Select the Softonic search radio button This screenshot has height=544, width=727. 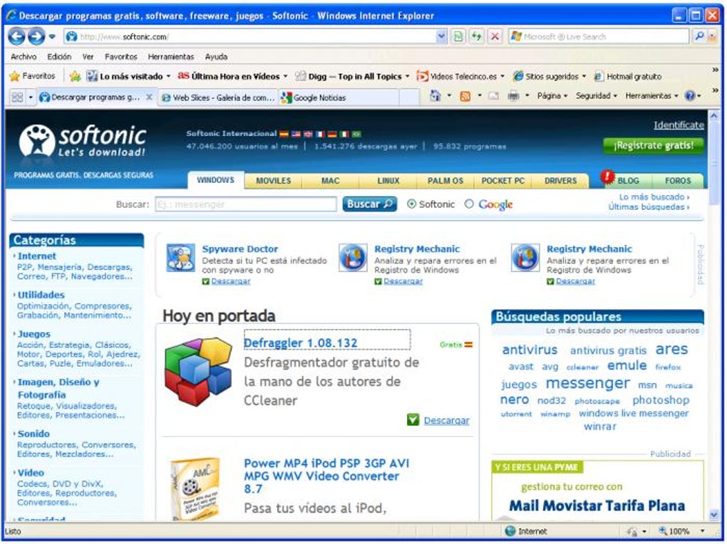(x=411, y=204)
